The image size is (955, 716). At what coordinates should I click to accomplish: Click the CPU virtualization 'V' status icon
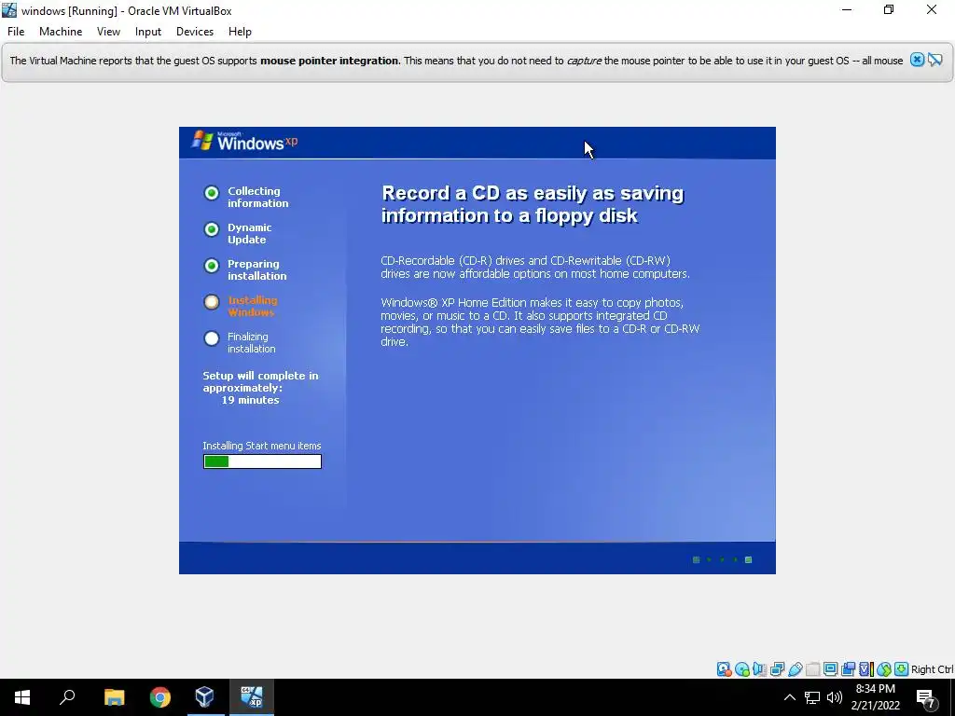tap(866, 669)
